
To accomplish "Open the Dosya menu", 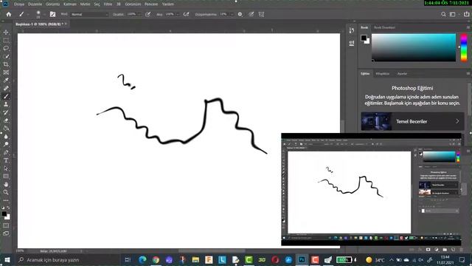I will [x=19, y=4].
